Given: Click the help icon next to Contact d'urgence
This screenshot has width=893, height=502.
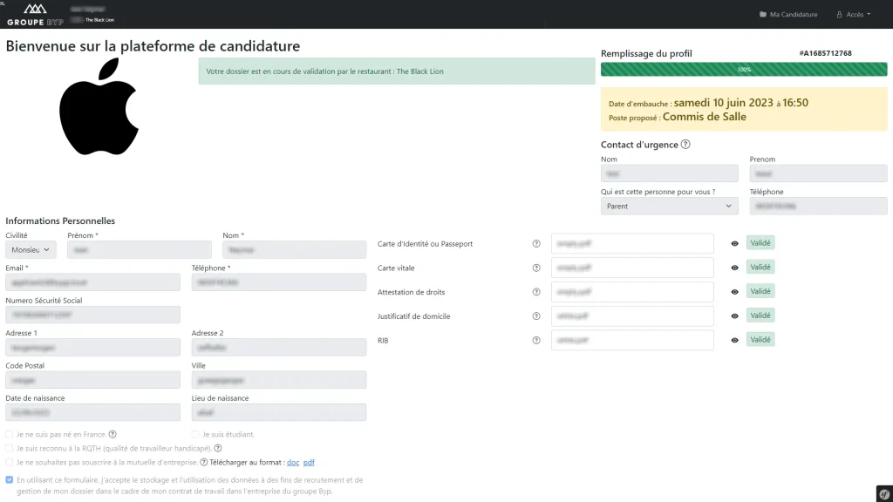Looking at the screenshot, I should pyautogui.click(x=685, y=145).
